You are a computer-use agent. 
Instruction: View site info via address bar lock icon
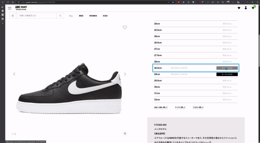coord(19,2)
